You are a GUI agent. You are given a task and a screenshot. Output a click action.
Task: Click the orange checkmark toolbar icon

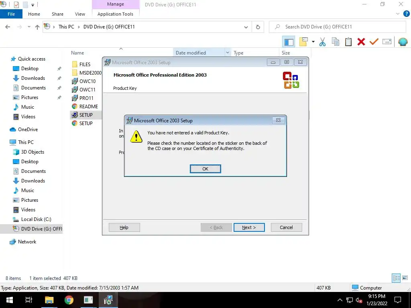point(374,41)
